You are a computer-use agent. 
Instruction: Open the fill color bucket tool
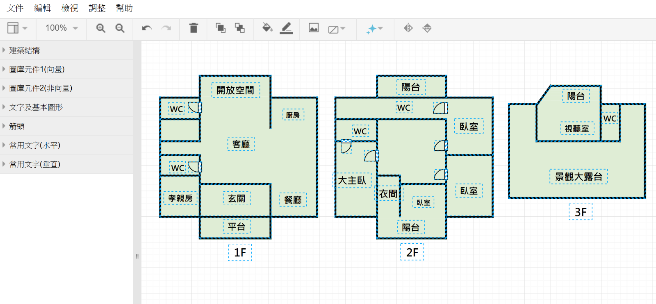pyautogui.click(x=267, y=28)
